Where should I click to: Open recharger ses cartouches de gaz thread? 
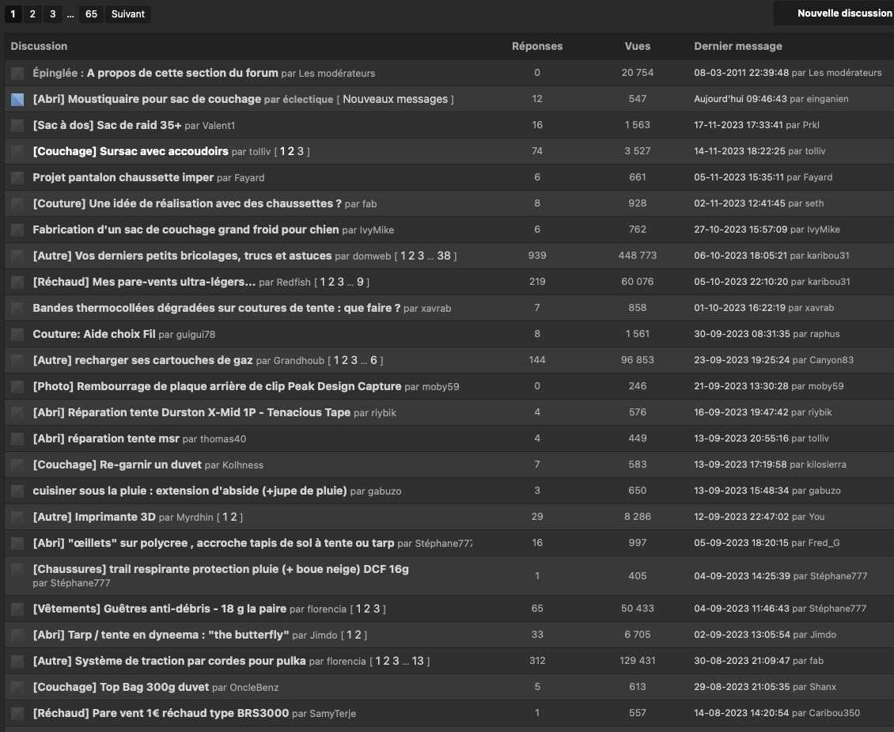142,360
